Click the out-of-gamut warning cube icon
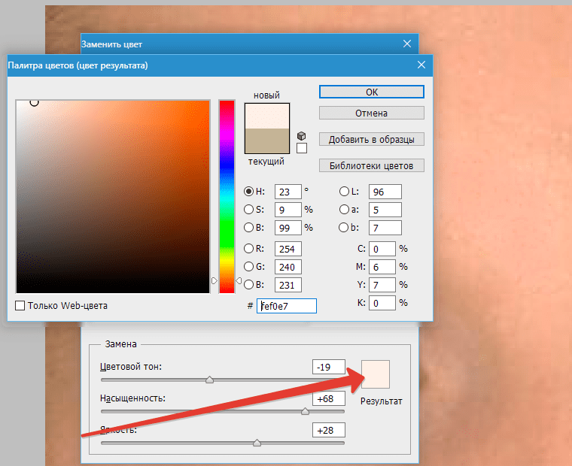 (301, 136)
